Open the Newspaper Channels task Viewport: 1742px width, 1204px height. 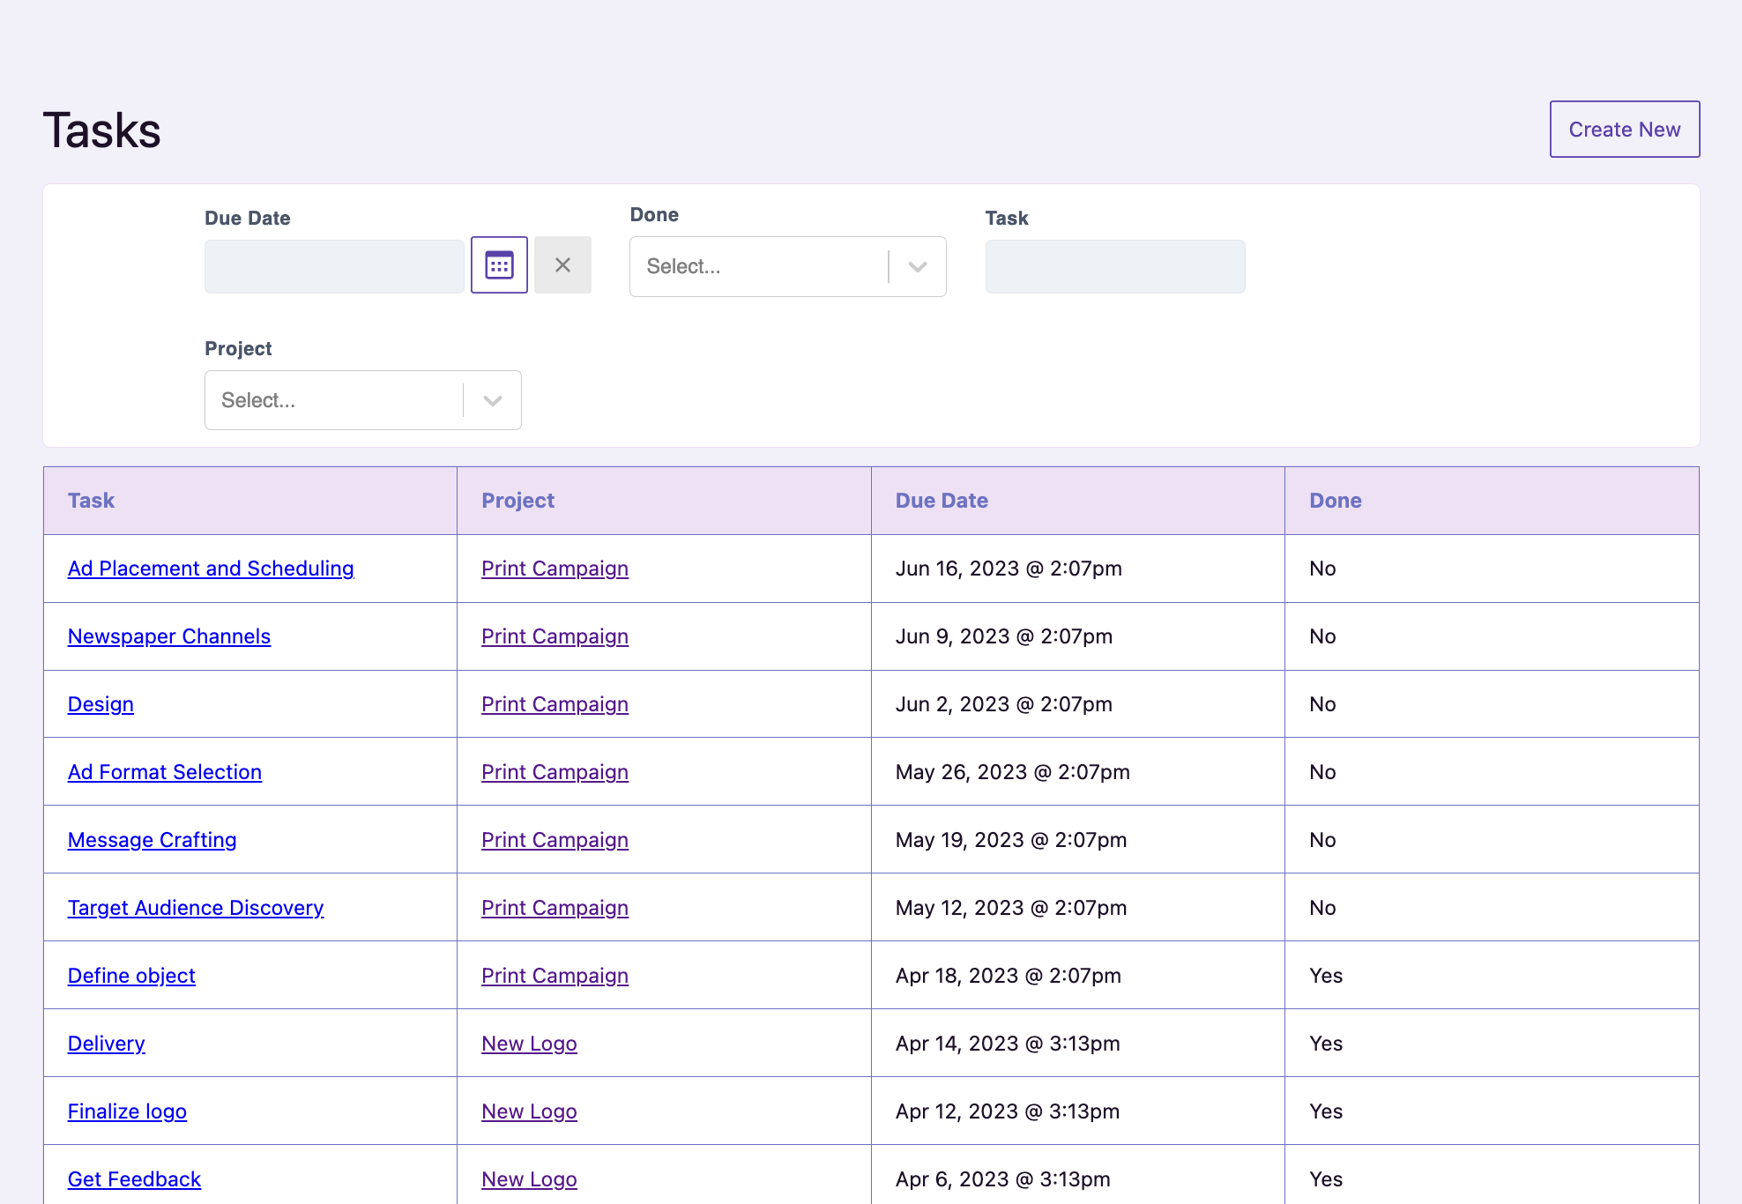pos(168,636)
